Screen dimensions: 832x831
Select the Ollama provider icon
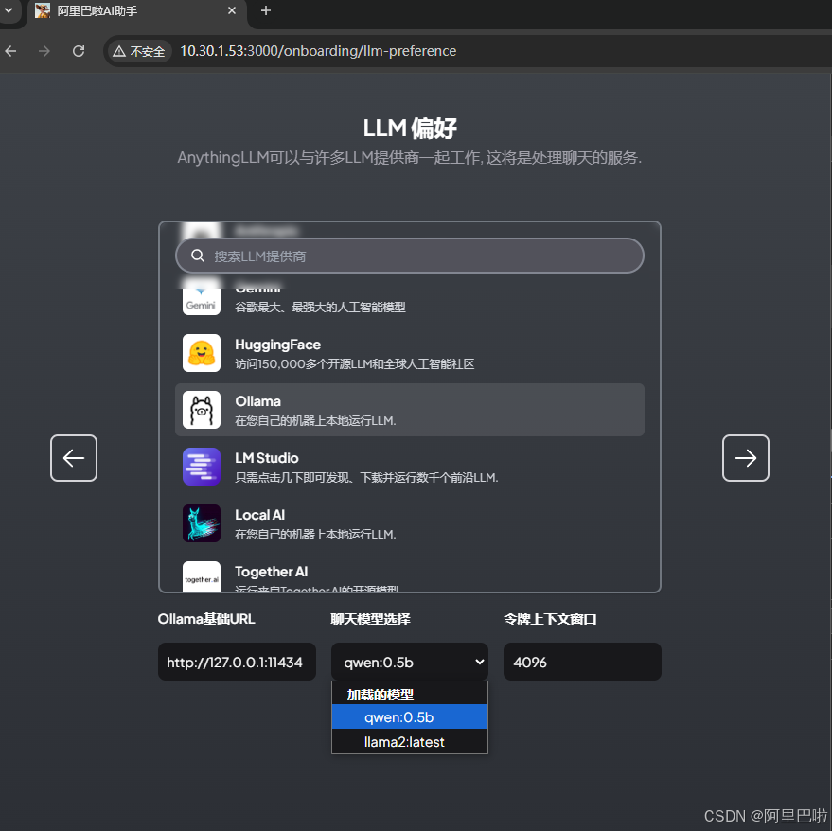pos(202,410)
